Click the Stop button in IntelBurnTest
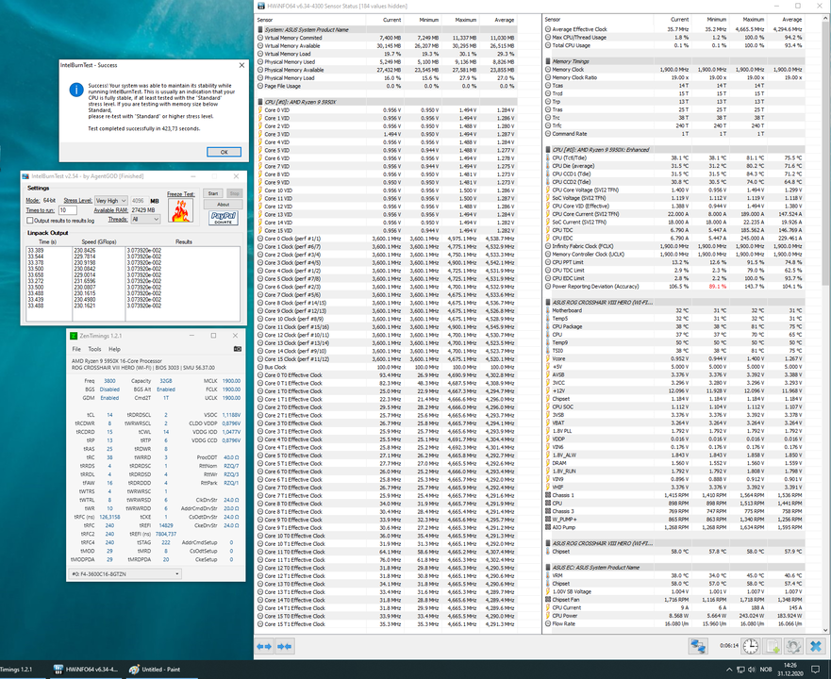 pyautogui.click(x=234, y=193)
